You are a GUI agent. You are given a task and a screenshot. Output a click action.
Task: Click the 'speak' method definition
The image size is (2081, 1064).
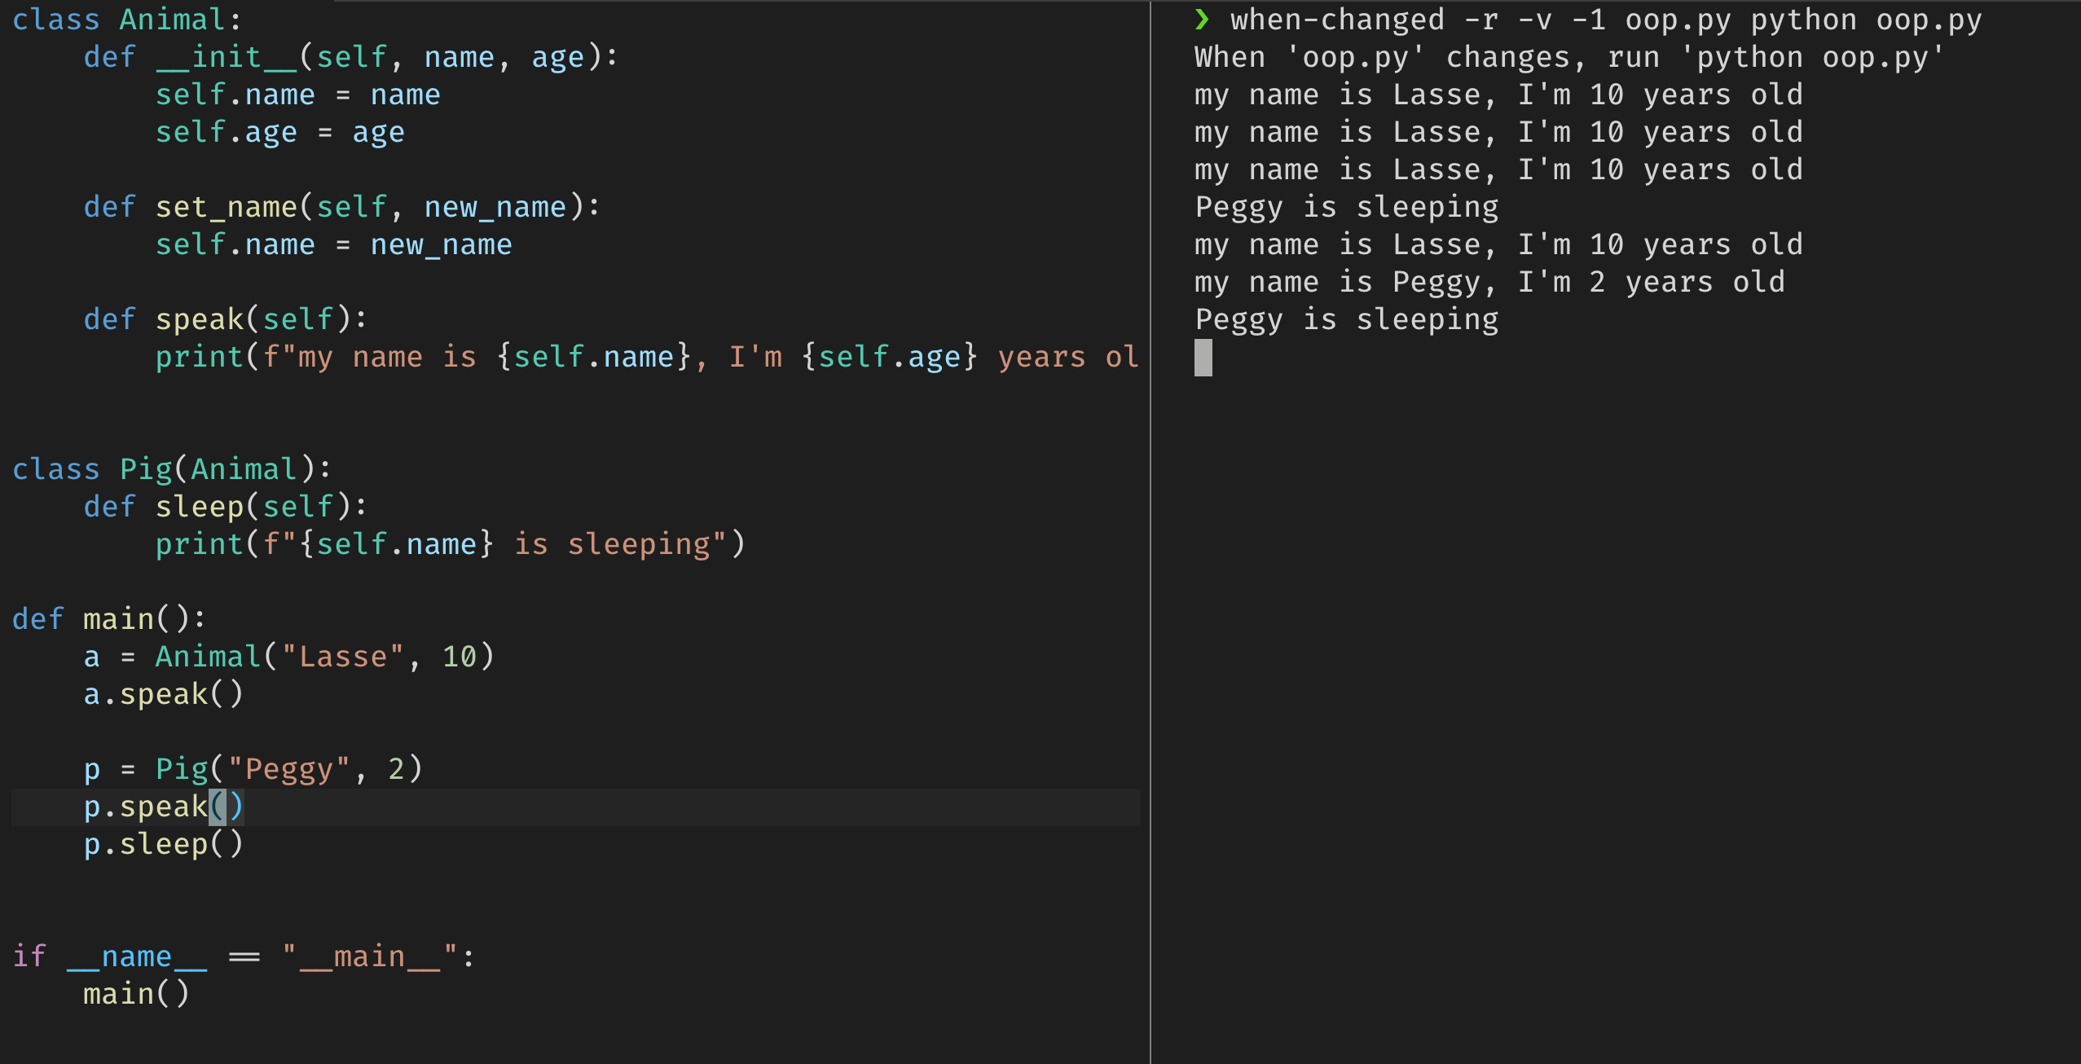tap(226, 319)
